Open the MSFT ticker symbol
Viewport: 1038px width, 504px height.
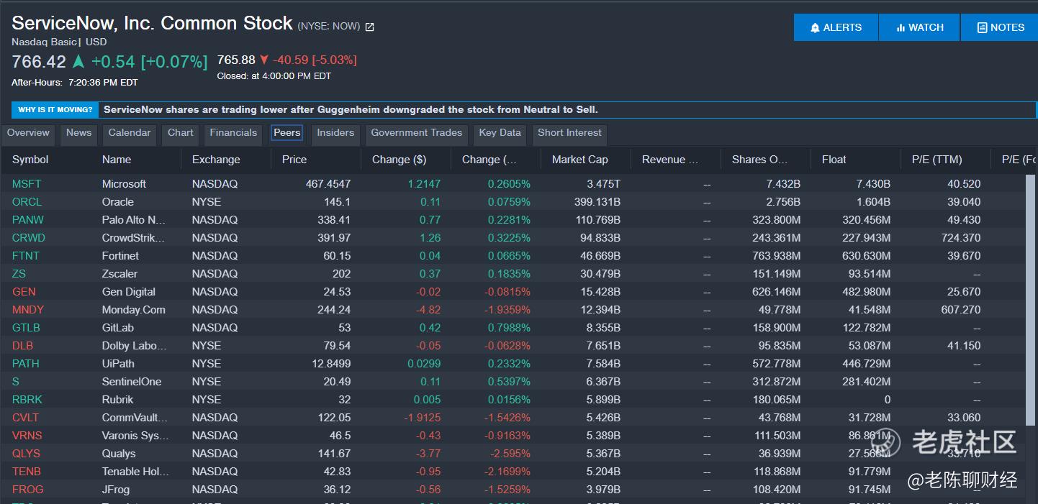(27, 184)
